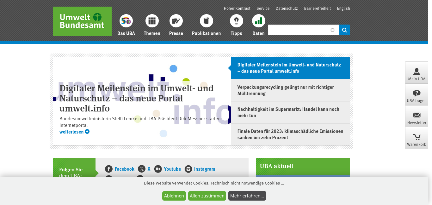
Task: Click teaser subtitle about Steffi Lemke
Action: (140, 122)
